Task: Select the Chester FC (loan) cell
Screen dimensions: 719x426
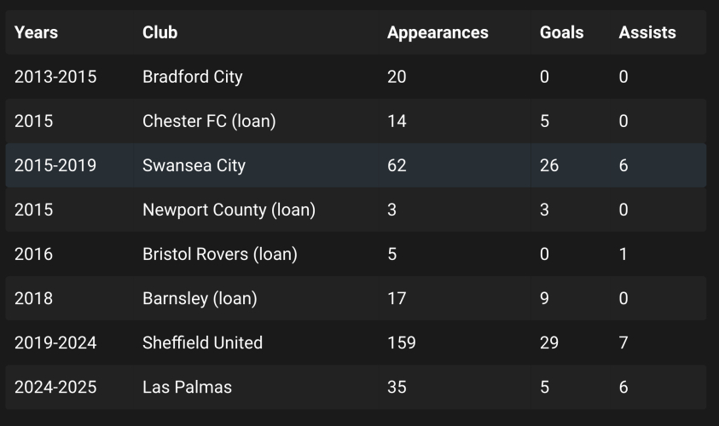Action: coord(209,121)
